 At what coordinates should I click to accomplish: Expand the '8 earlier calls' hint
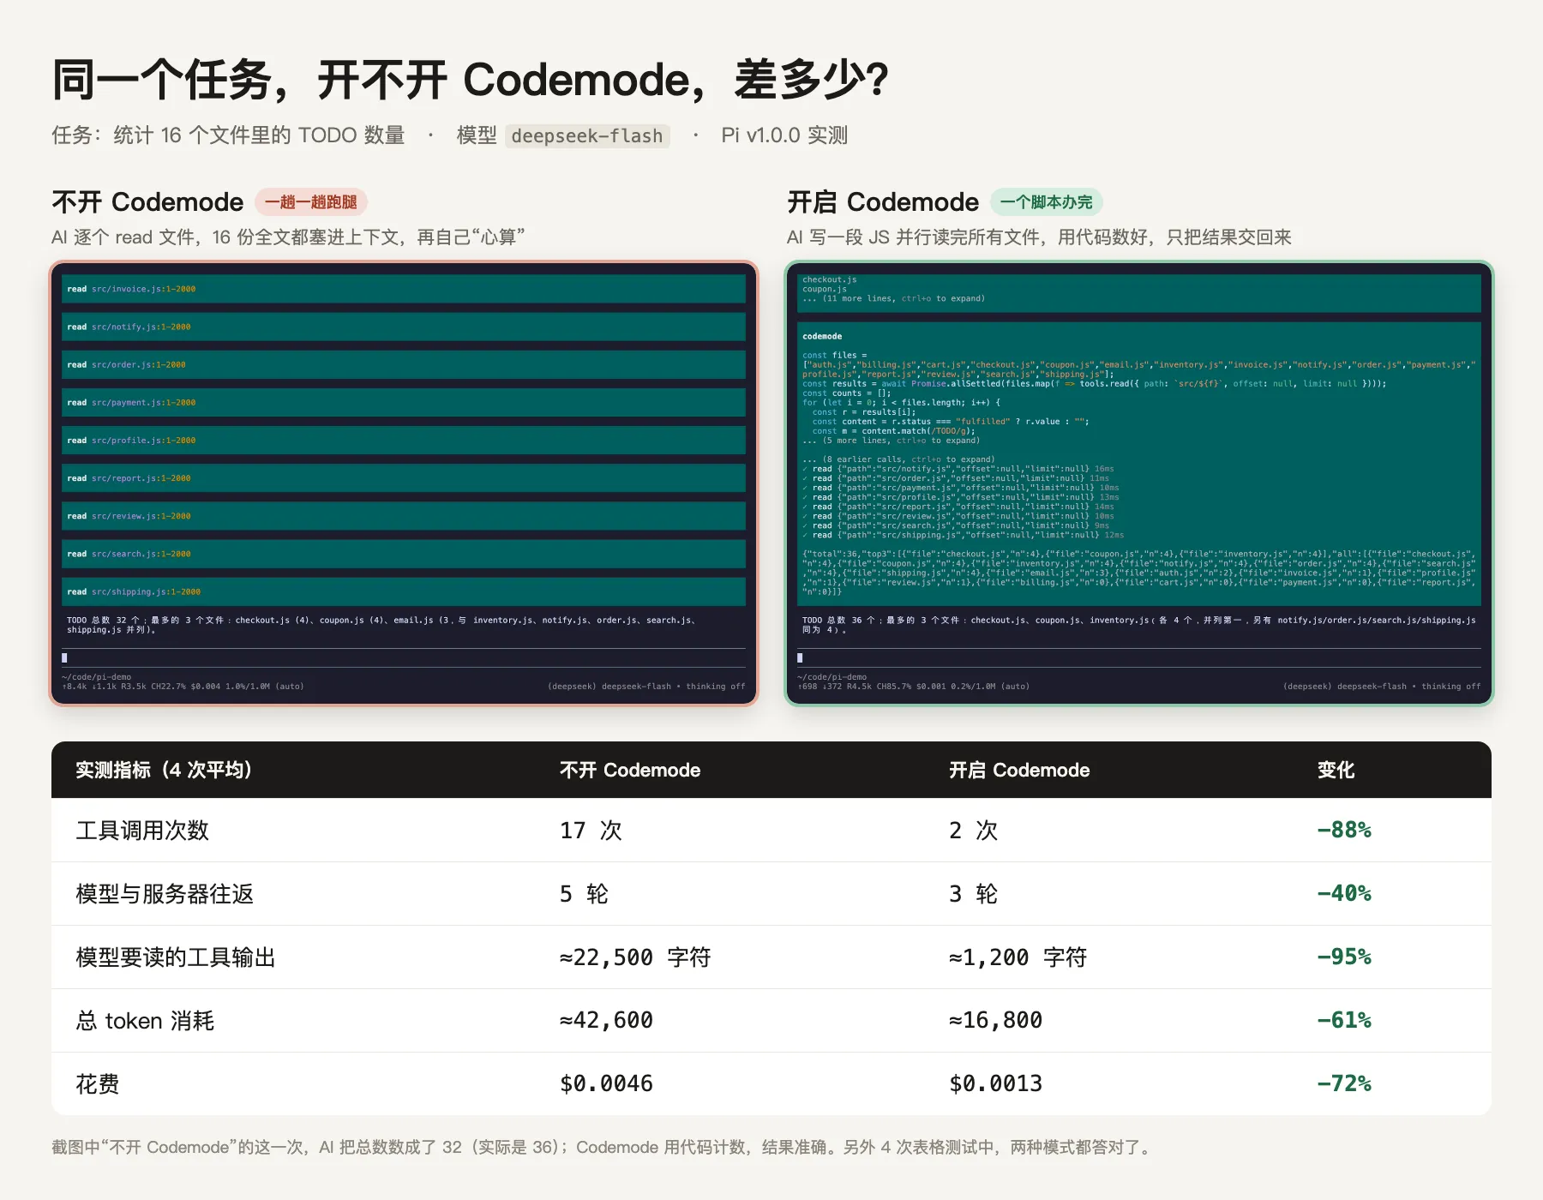pos(898,459)
